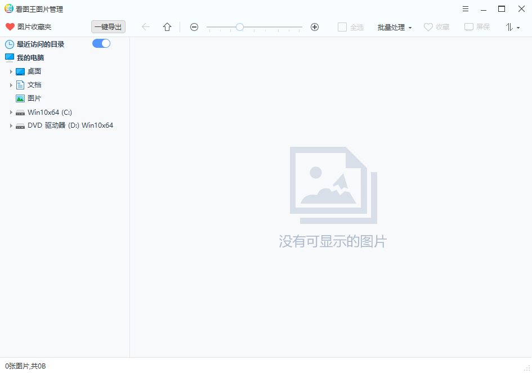Click the home icon in the toolbar
This screenshot has height=373, width=532.
(x=167, y=26)
